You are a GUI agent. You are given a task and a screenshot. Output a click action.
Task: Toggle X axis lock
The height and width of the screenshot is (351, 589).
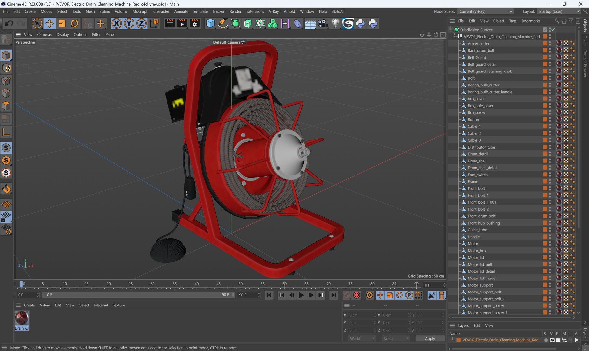[x=116, y=23]
